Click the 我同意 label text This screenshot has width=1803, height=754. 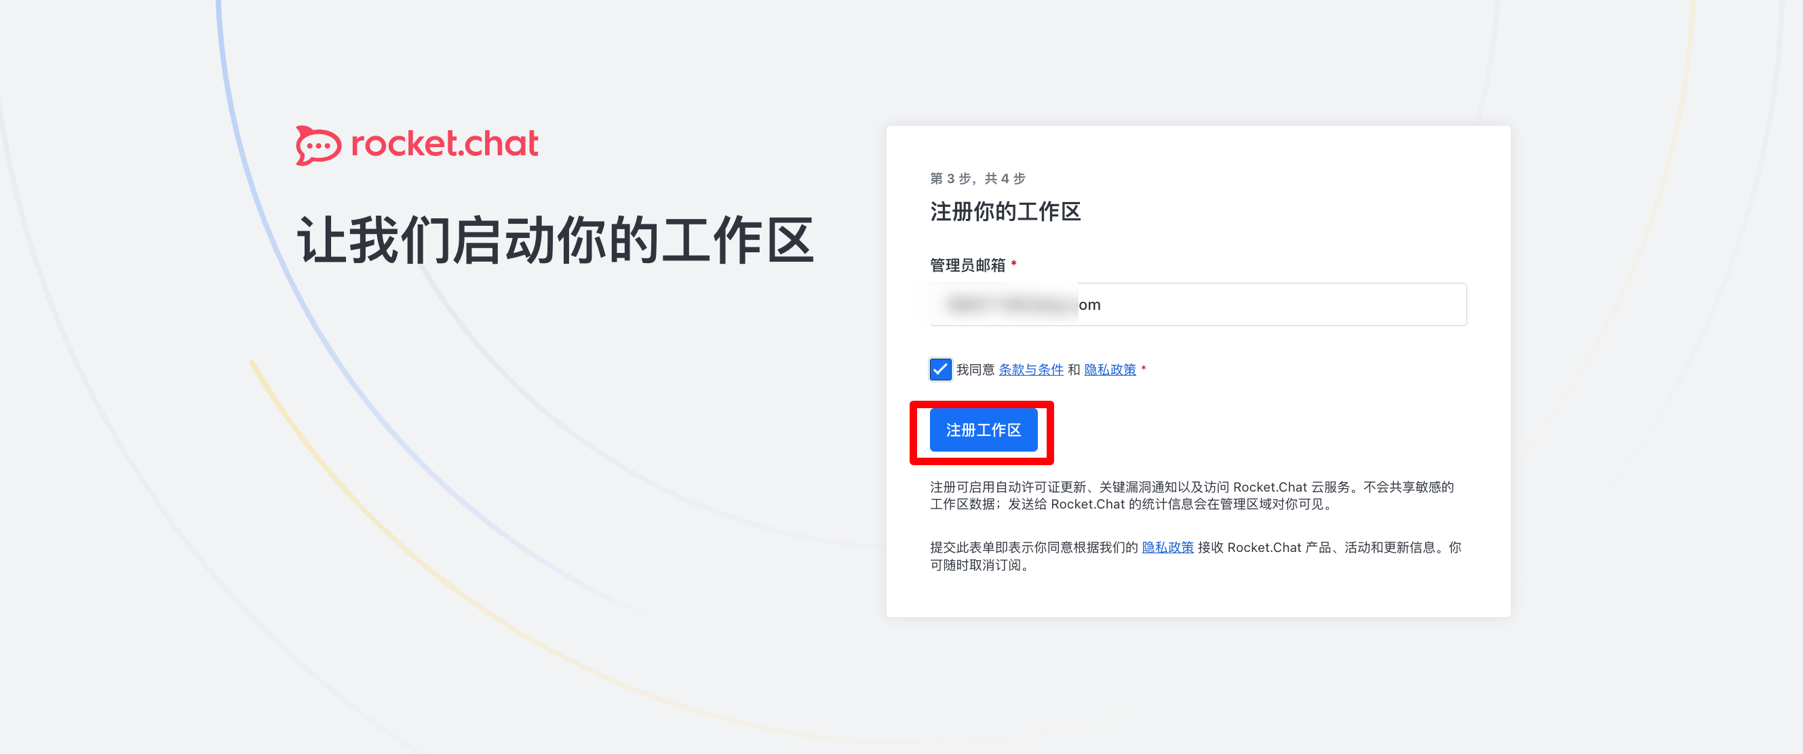tap(975, 370)
